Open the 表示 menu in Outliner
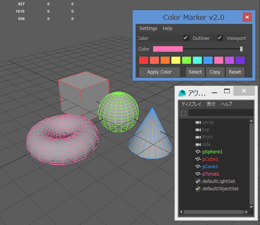The image size is (260, 225). tap(211, 104)
